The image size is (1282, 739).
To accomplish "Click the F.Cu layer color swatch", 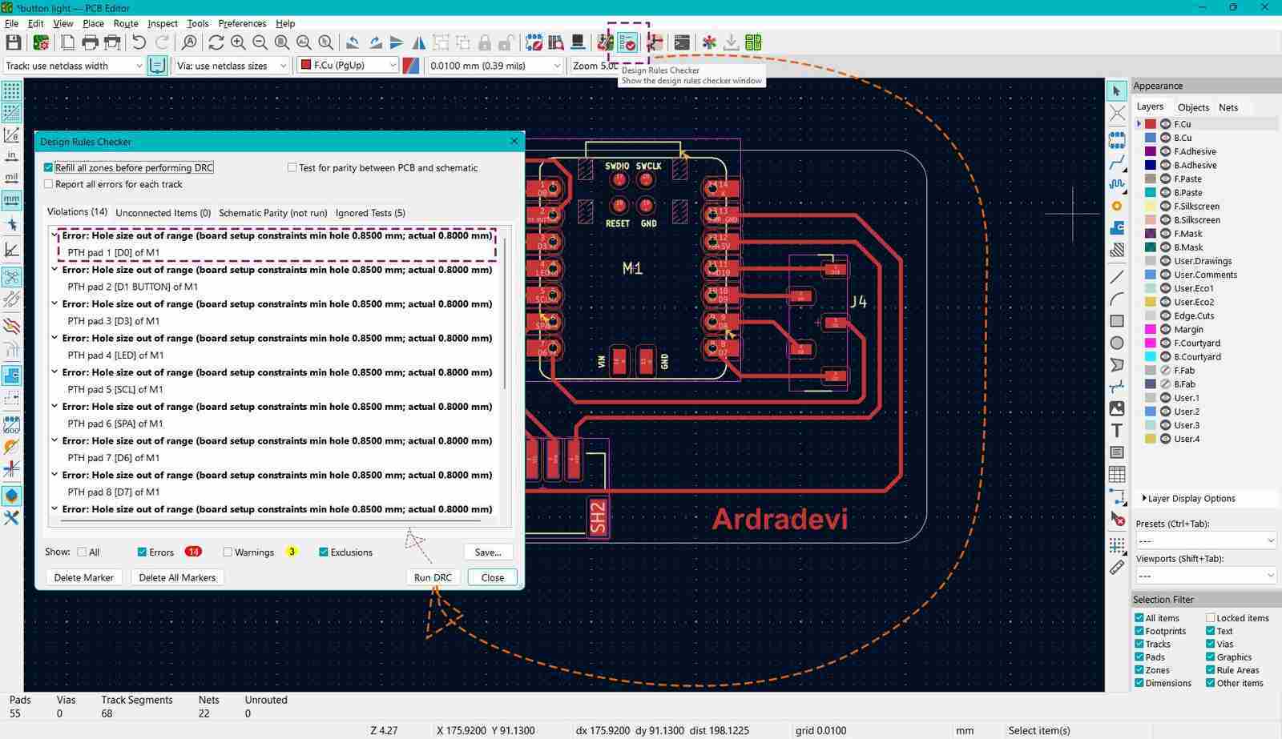I will coord(1151,124).
